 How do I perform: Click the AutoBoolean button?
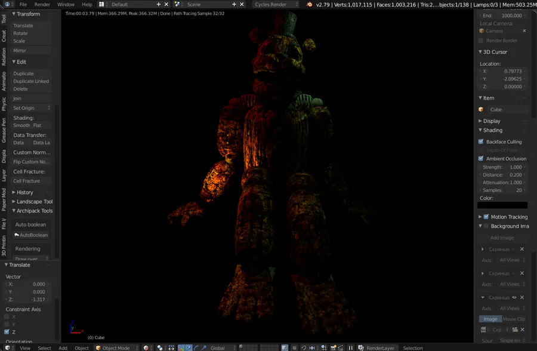31,235
